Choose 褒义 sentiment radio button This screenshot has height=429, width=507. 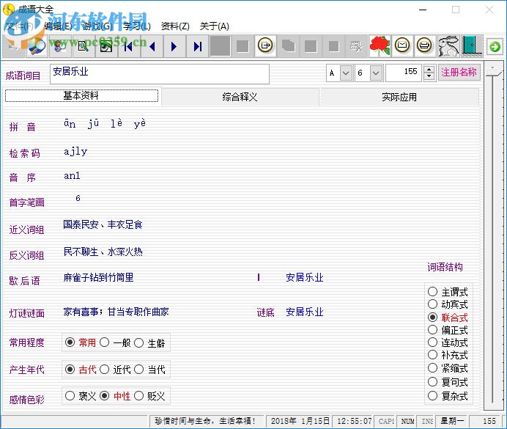tap(70, 396)
